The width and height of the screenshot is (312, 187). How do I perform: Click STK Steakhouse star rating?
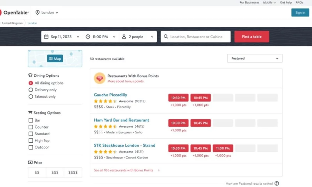[x=105, y=152]
